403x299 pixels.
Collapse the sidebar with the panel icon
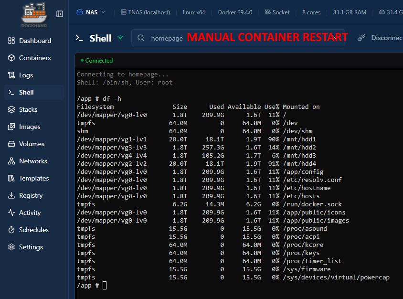click(x=60, y=14)
